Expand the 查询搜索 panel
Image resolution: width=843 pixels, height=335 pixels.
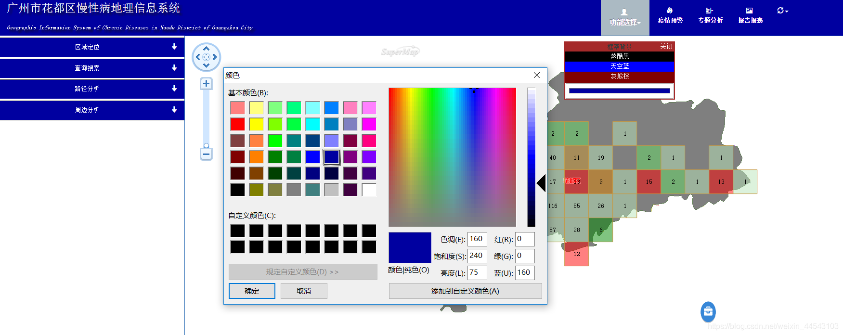coord(92,68)
